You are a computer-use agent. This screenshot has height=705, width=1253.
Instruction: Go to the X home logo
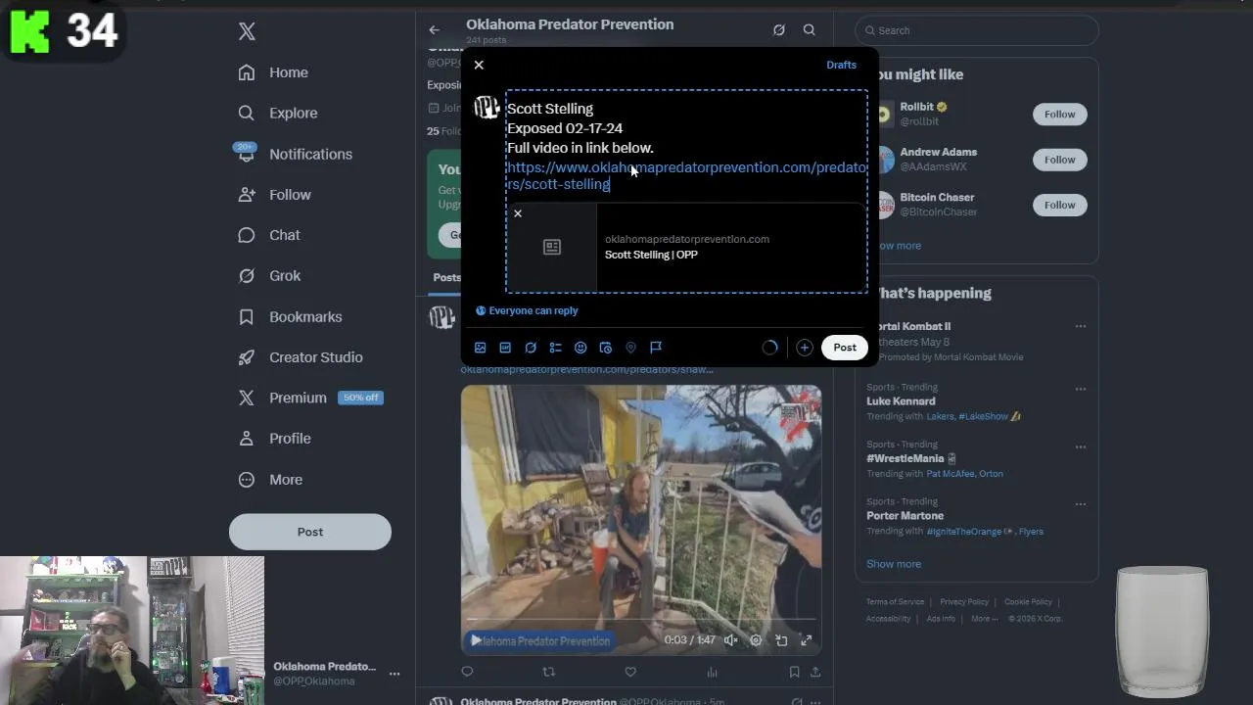pos(247,31)
